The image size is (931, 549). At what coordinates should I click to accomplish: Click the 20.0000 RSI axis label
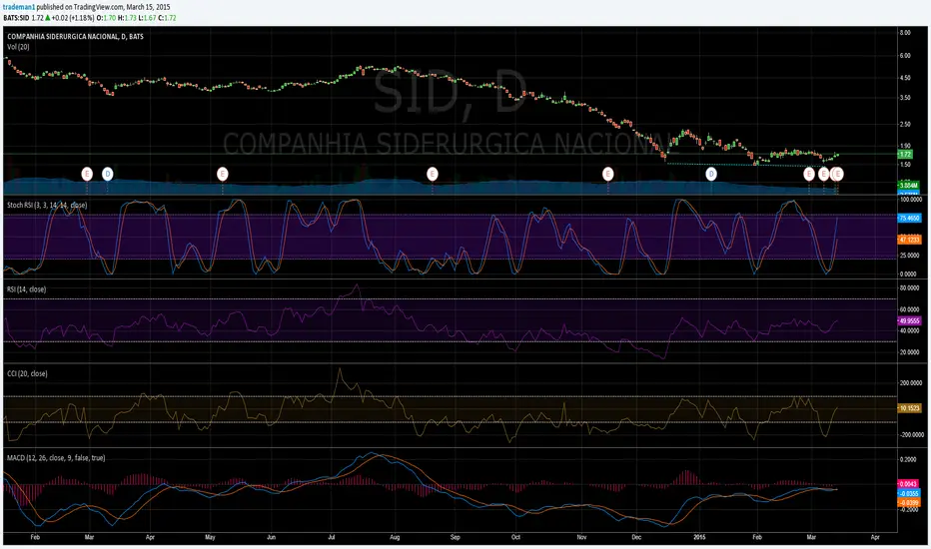pos(910,352)
